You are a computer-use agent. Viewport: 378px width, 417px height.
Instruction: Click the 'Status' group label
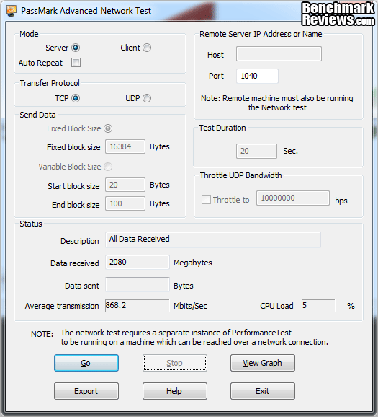(x=31, y=224)
